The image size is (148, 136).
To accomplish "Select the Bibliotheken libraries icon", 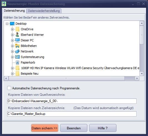I will point(17,46).
